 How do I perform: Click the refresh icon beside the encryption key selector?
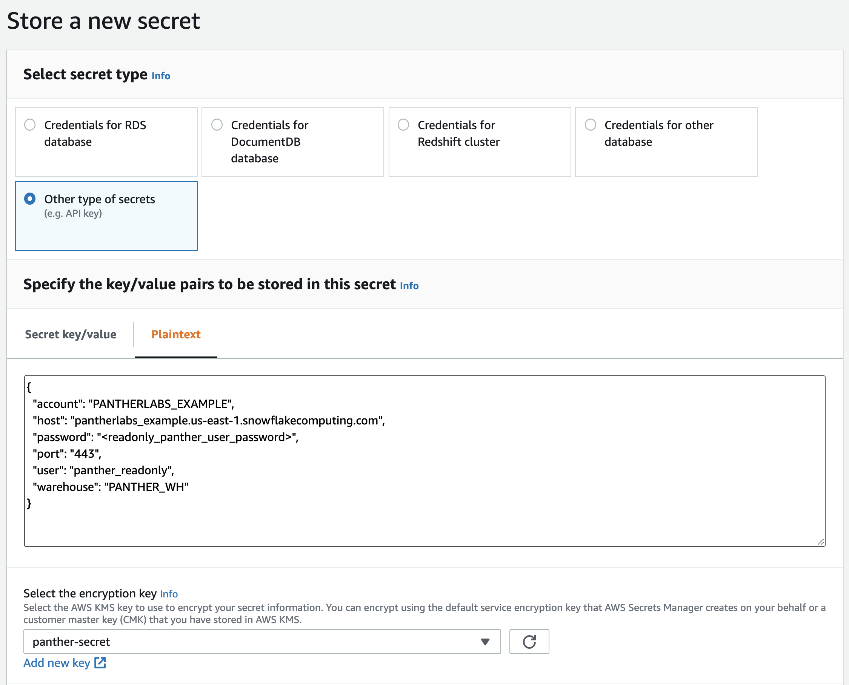coord(529,641)
